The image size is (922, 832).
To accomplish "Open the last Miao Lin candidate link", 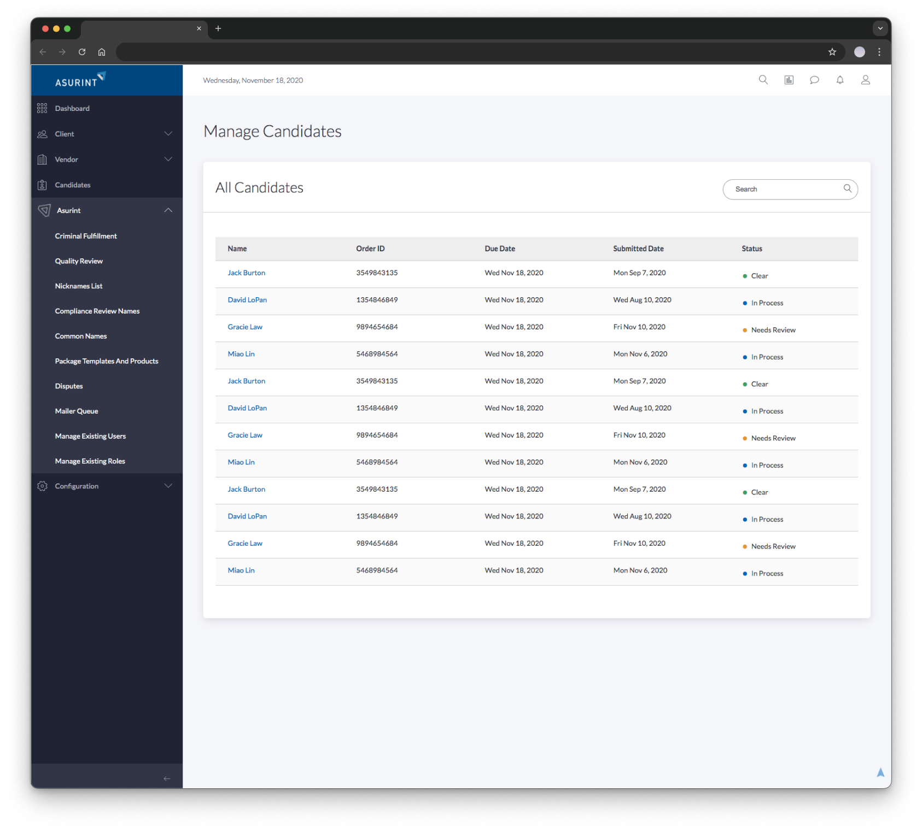I will [x=241, y=570].
